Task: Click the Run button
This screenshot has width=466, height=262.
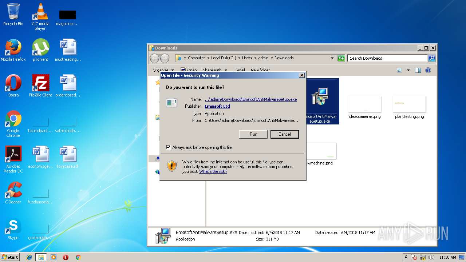Action: [253, 134]
